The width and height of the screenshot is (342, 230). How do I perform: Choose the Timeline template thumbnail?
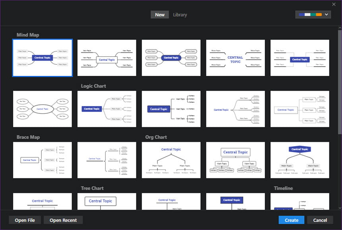point(300,201)
